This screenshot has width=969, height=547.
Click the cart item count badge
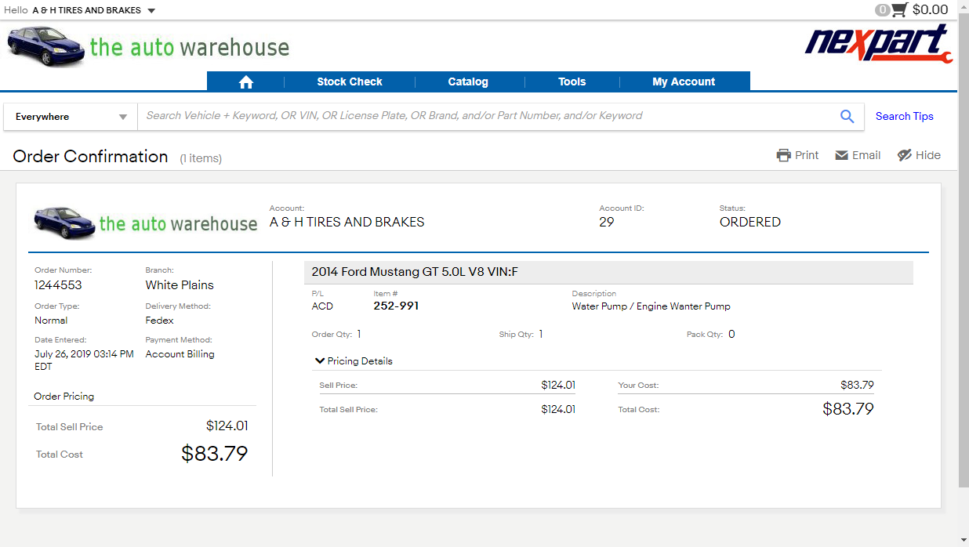[x=883, y=10]
